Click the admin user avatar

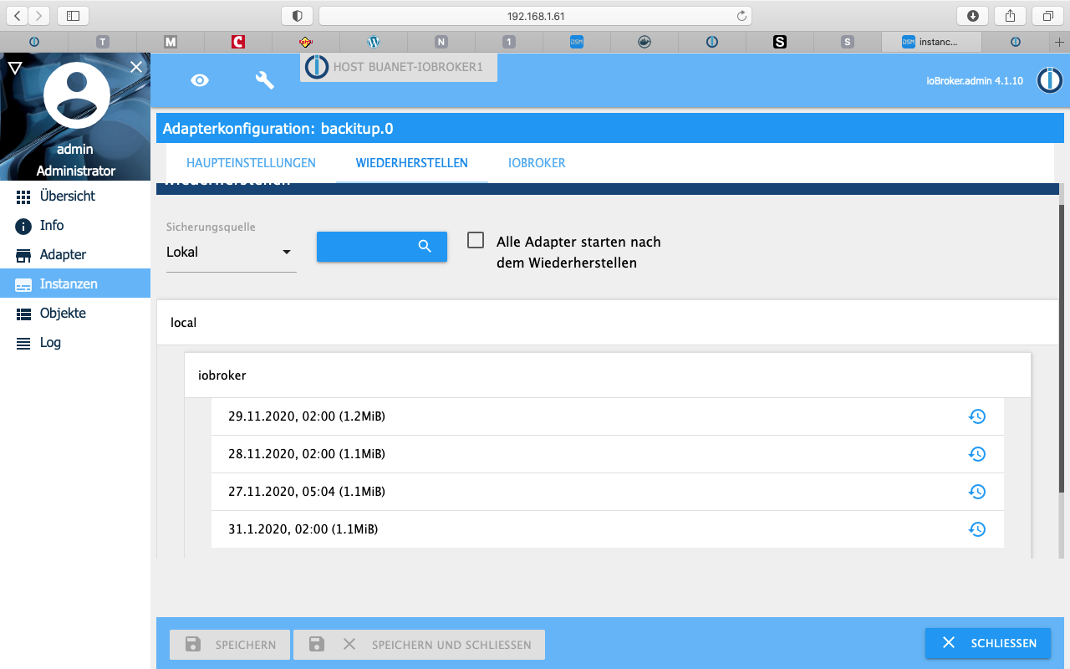click(76, 95)
